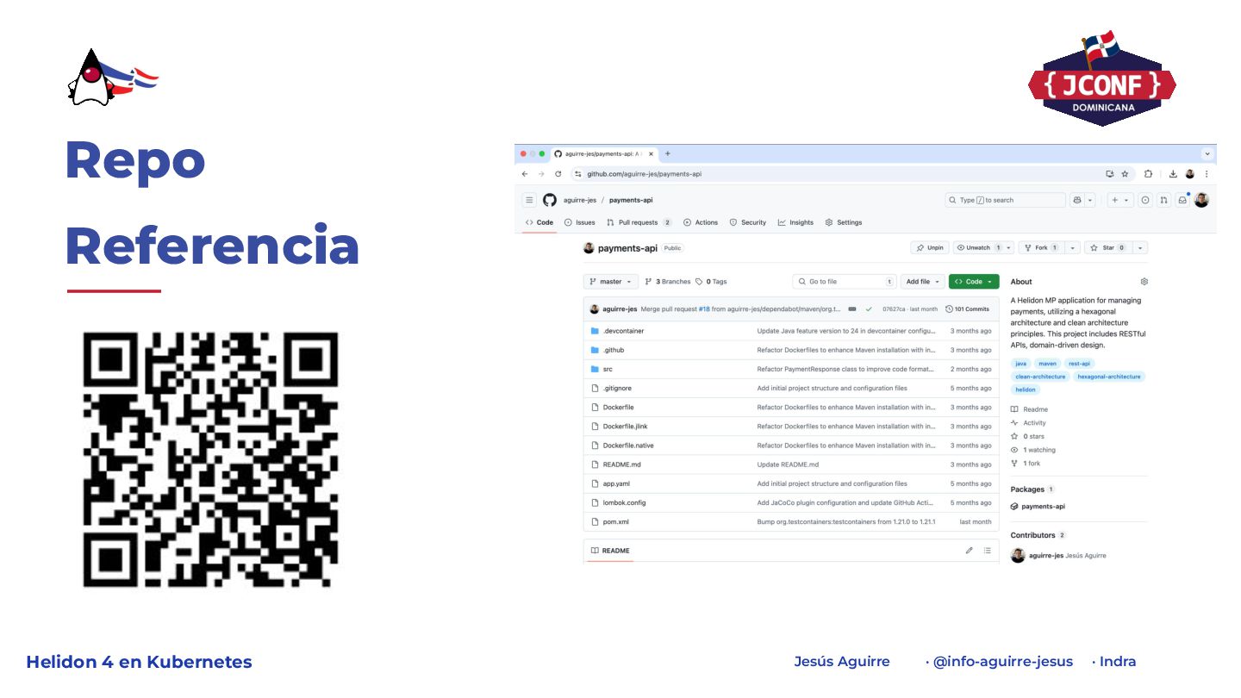Open the pom.xml file
Image resolution: width=1241 pixels, height=698 pixels.
click(x=616, y=521)
